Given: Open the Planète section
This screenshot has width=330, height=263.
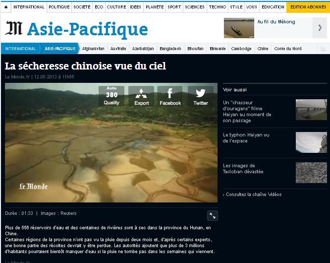Looking at the screenshot, I should (x=155, y=7).
